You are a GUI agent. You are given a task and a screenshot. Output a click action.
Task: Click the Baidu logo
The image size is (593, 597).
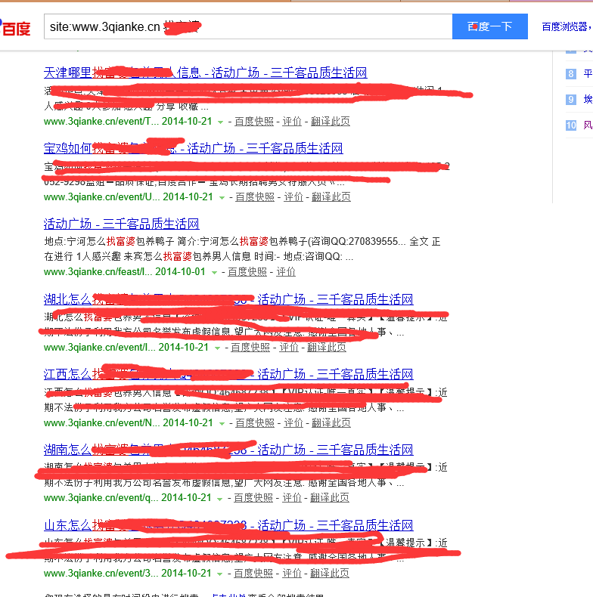pos(15,28)
